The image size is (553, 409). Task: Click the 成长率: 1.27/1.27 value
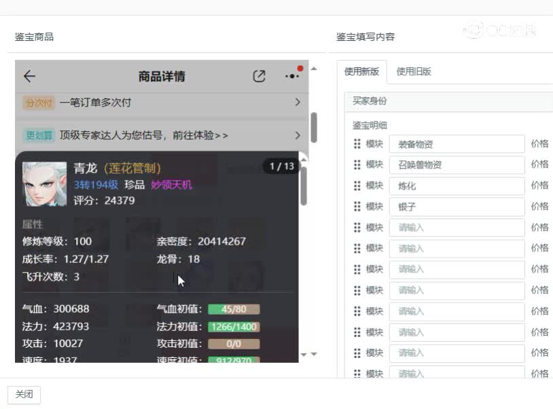pyautogui.click(x=65, y=259)
